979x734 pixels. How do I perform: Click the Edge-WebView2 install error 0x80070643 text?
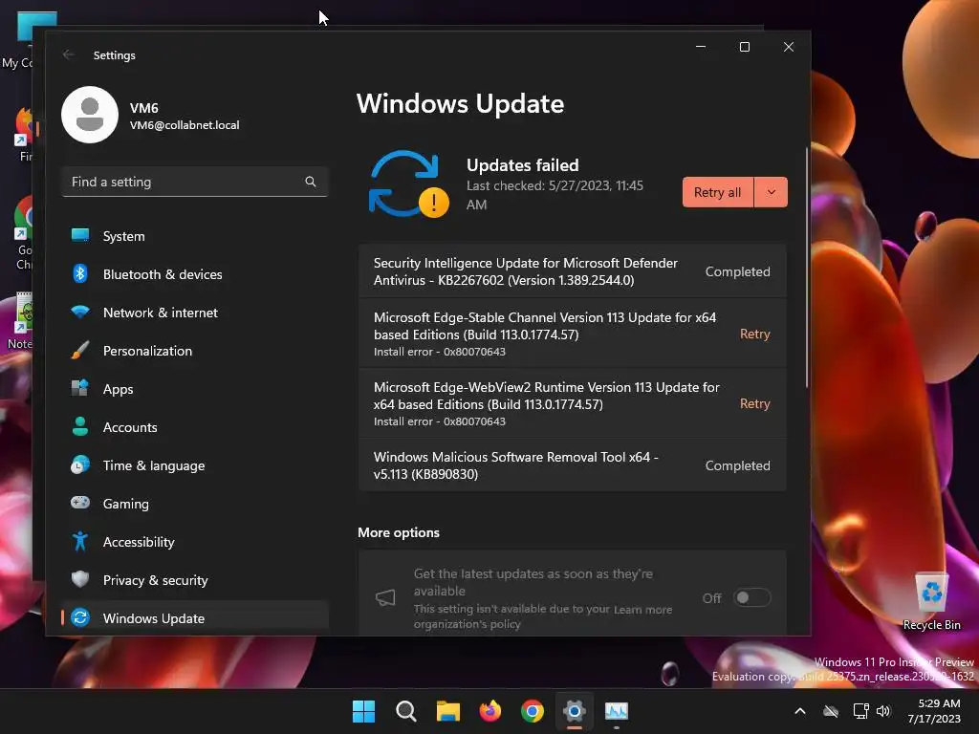coord(440,421)
